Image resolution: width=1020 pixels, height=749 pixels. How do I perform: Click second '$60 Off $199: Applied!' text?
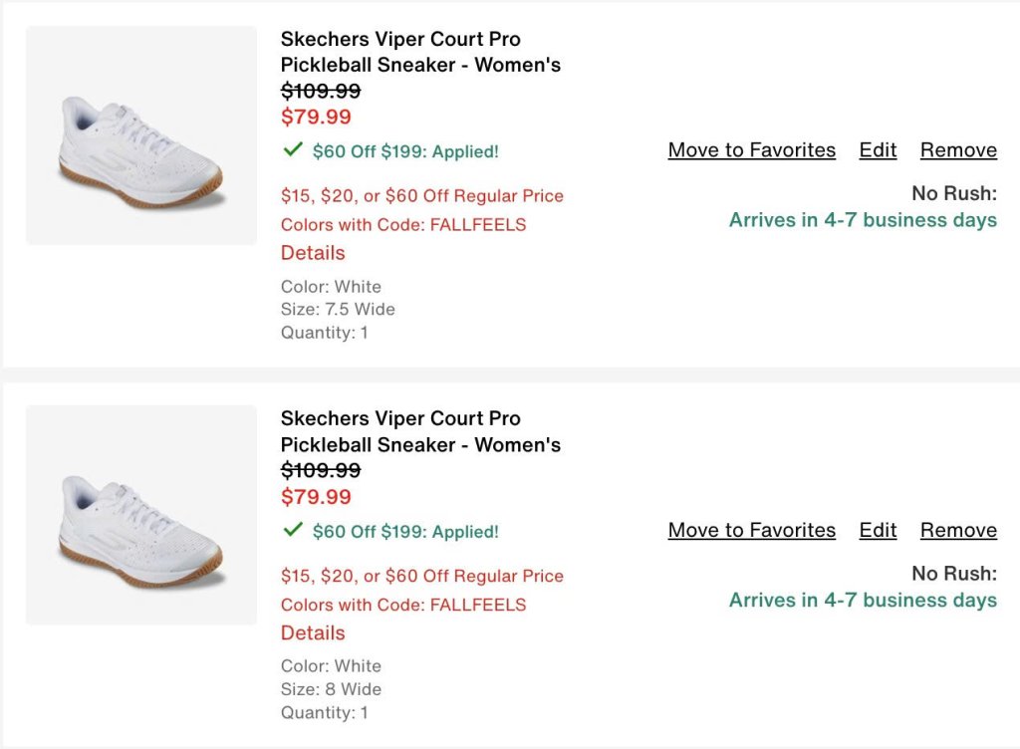[x=405, y=532]
